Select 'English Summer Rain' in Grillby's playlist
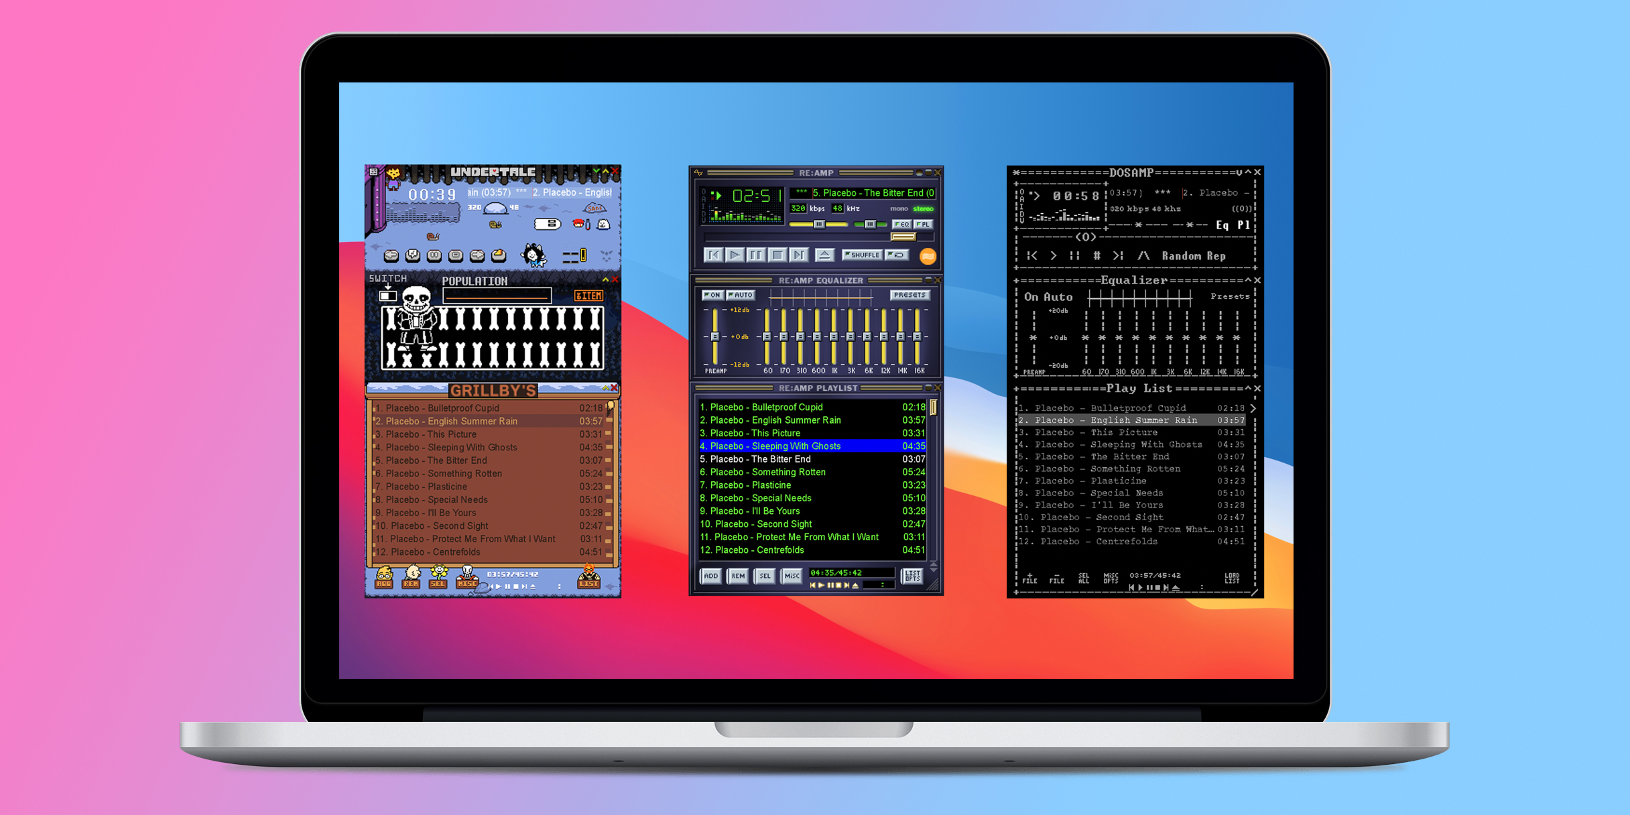 coord(489,421)
